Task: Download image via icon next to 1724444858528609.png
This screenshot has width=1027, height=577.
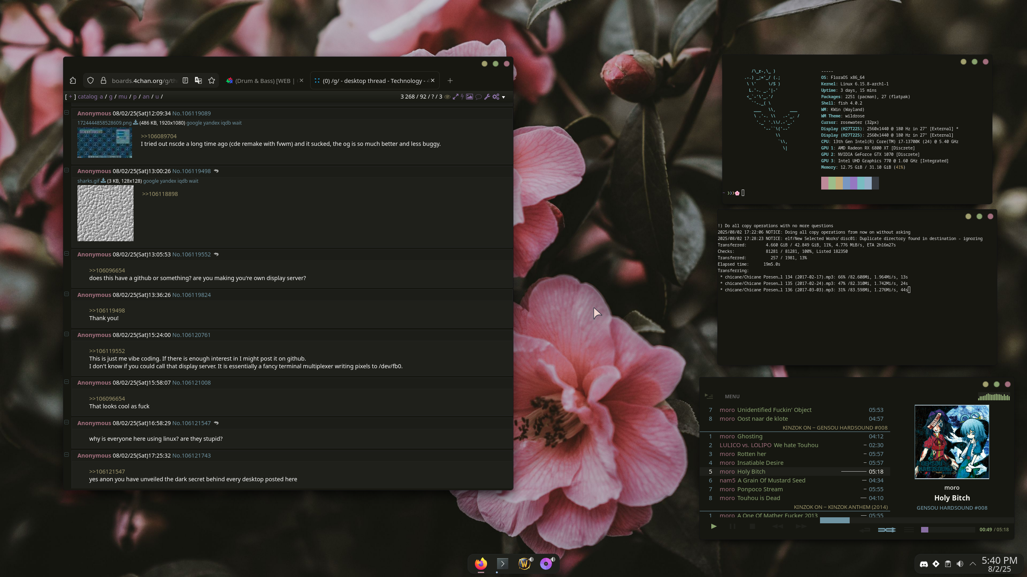Action: (136, 123)
